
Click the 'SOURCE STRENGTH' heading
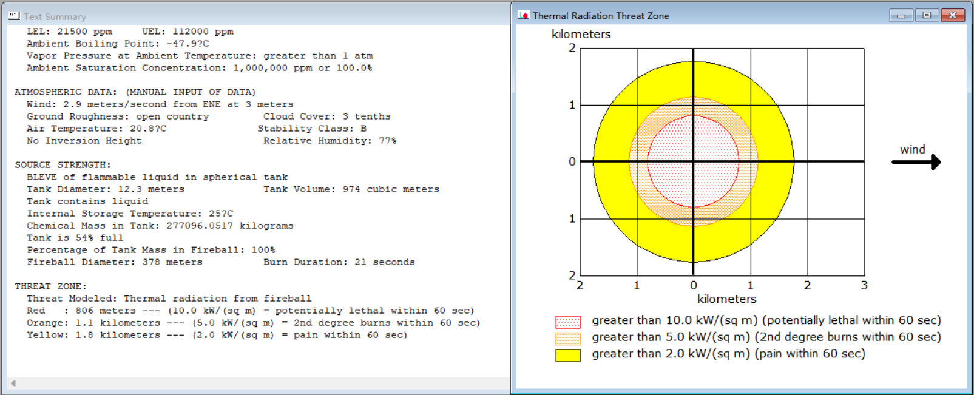[63, 165]
